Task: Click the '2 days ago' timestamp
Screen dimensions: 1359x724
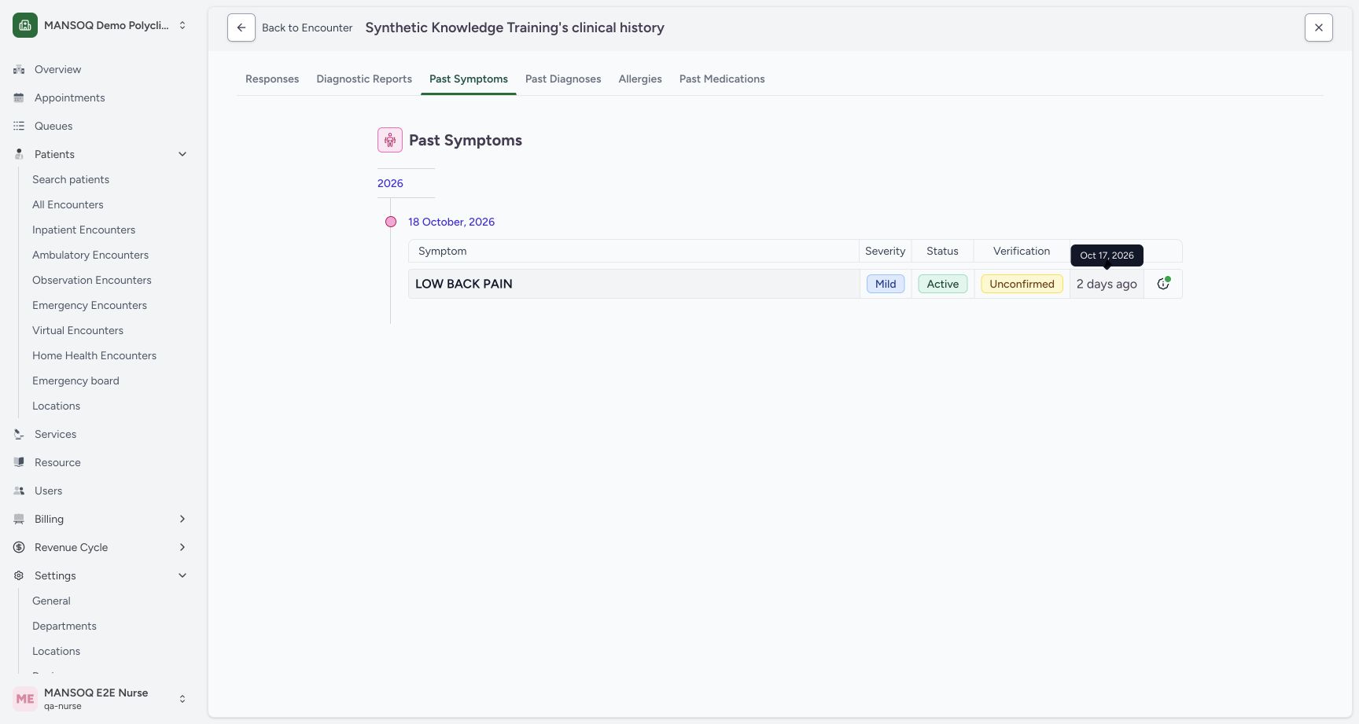Action: tap(1107, 284)
